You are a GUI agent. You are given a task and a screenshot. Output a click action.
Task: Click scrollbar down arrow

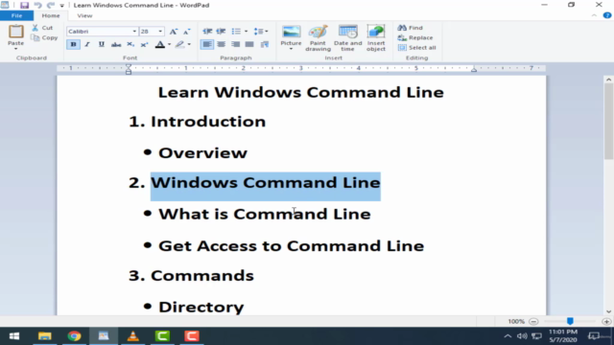(x=608, y=311)
